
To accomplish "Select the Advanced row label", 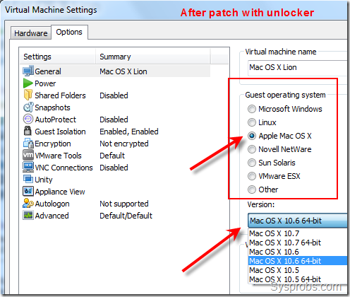I will pos(52,216).
